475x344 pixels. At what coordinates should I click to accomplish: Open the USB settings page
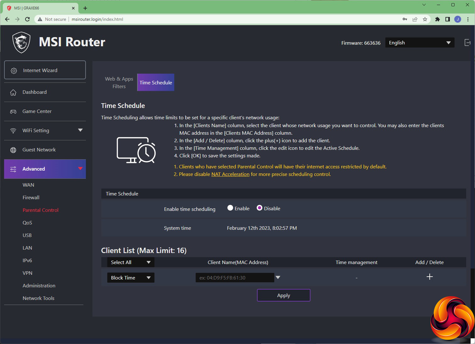[x=27, y=235]
